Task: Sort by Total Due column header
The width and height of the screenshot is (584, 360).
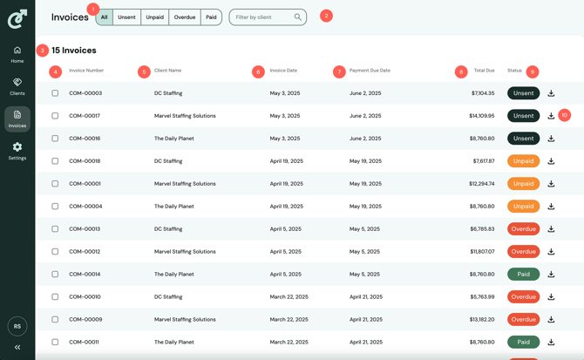Action: pos(484,71)
